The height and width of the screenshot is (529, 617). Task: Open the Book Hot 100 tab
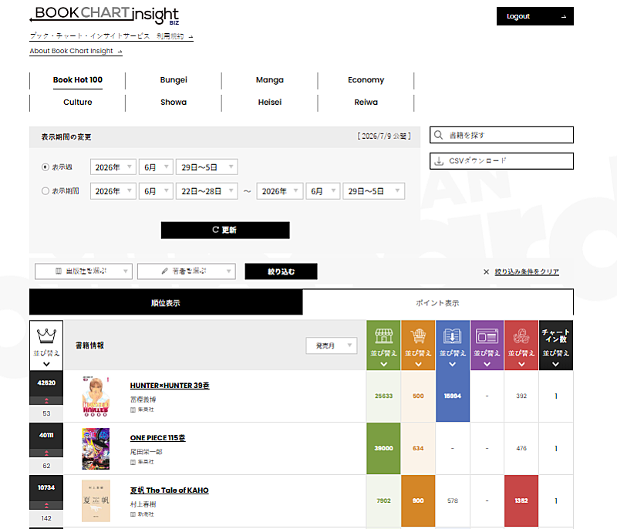point(78,80)
